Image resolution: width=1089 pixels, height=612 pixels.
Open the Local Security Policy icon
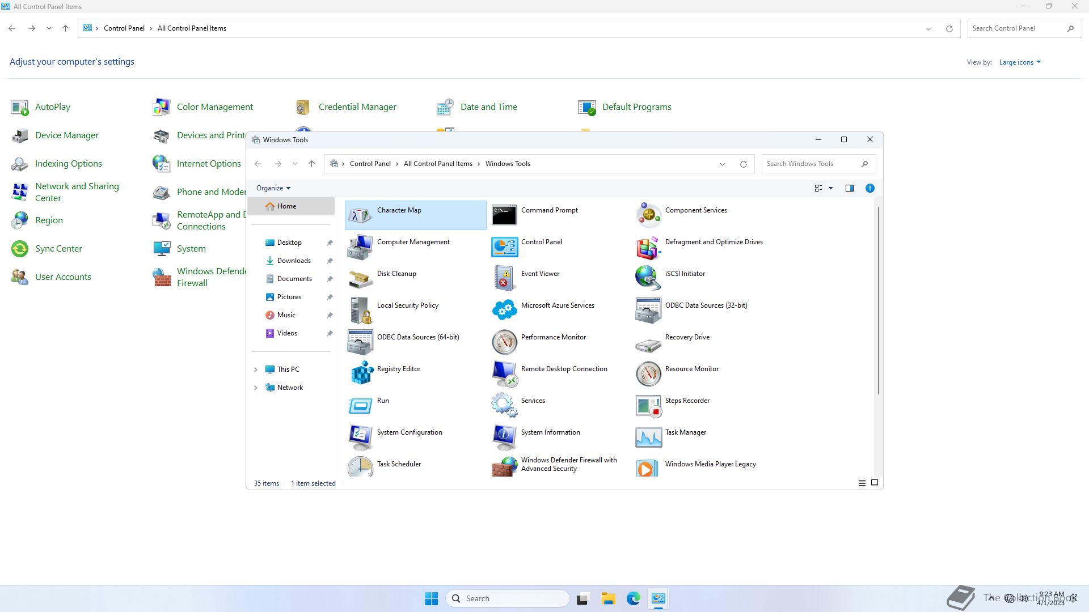coord(360,311)
